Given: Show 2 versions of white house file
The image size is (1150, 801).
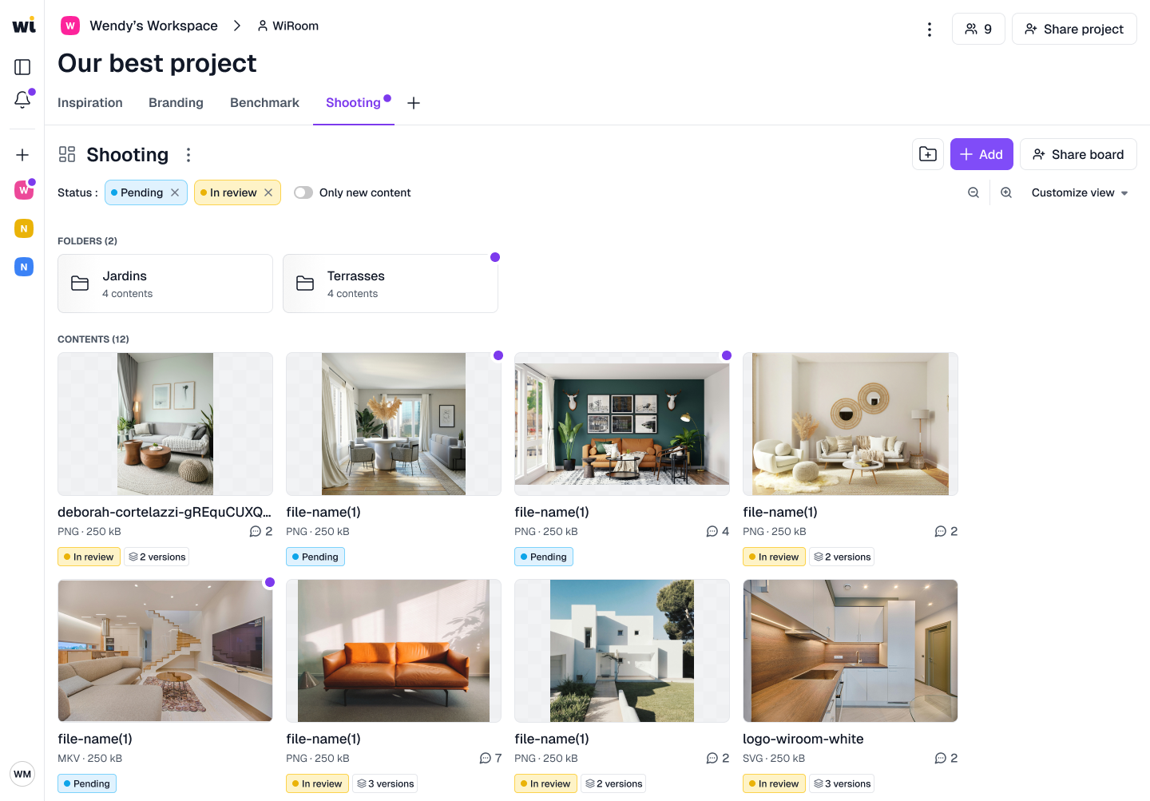Looking at the screenshot, I should coord(613,783).
